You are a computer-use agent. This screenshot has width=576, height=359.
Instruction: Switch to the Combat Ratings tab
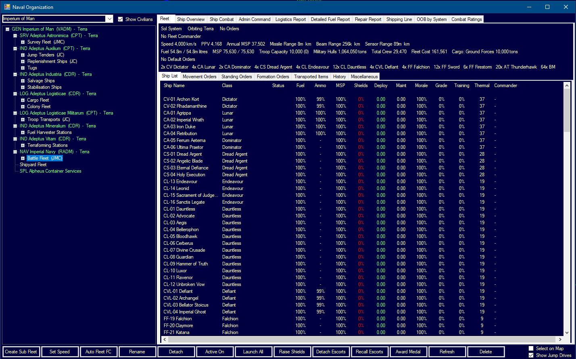(466, 19)
